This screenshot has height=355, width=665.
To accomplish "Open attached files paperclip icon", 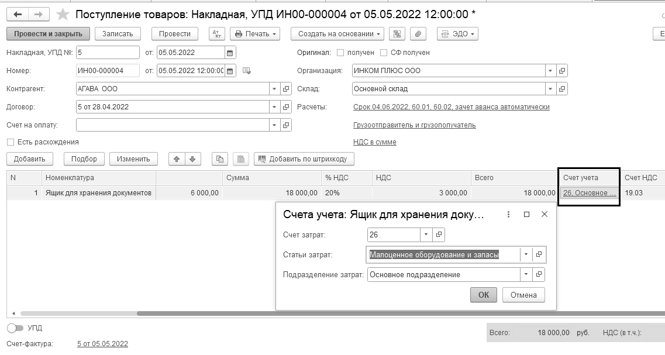I will point(418,34).
